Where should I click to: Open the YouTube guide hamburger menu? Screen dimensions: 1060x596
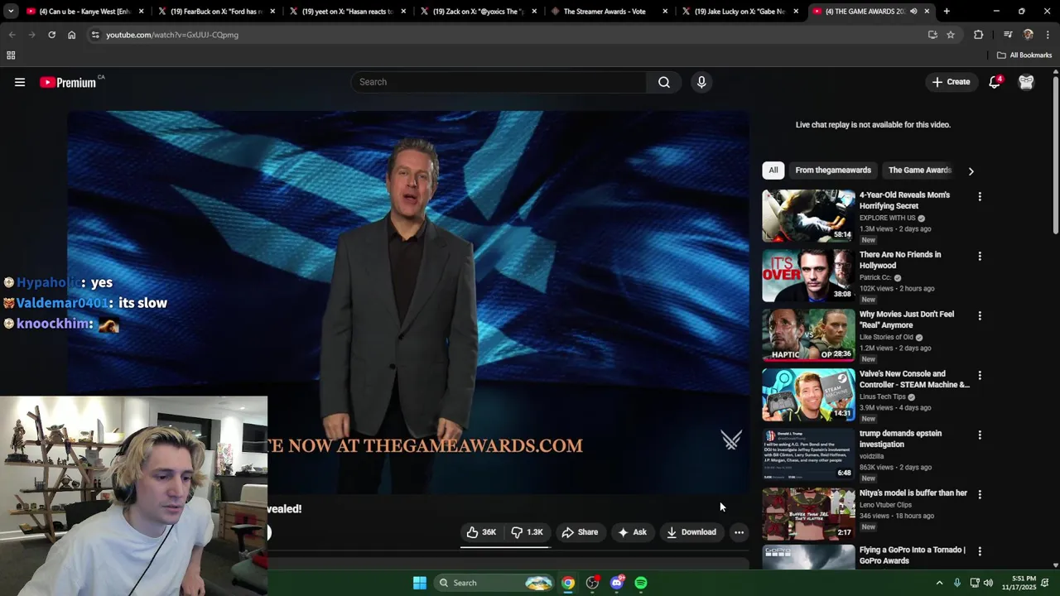[x=20, y=82]
